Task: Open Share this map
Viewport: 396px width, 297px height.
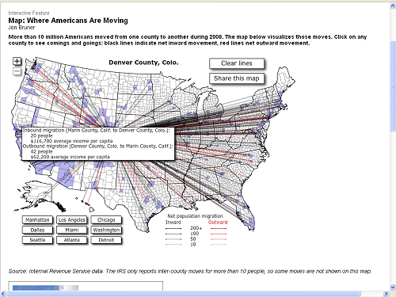Action: 237,78
